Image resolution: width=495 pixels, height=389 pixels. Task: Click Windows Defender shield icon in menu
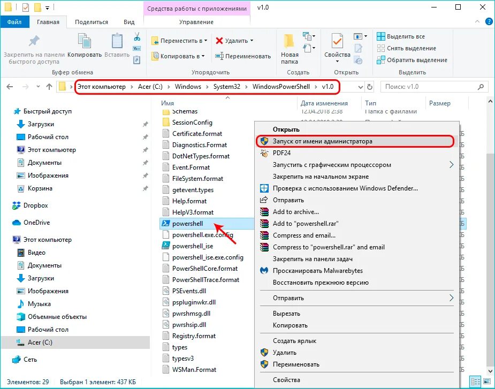pos(264,188)
